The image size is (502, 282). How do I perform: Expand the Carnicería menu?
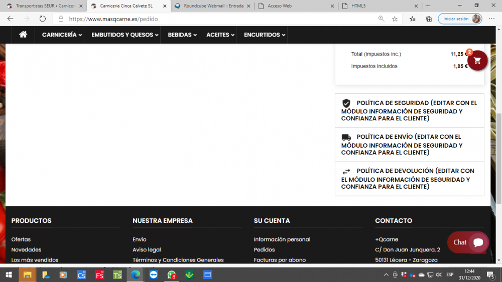[62, 35]
